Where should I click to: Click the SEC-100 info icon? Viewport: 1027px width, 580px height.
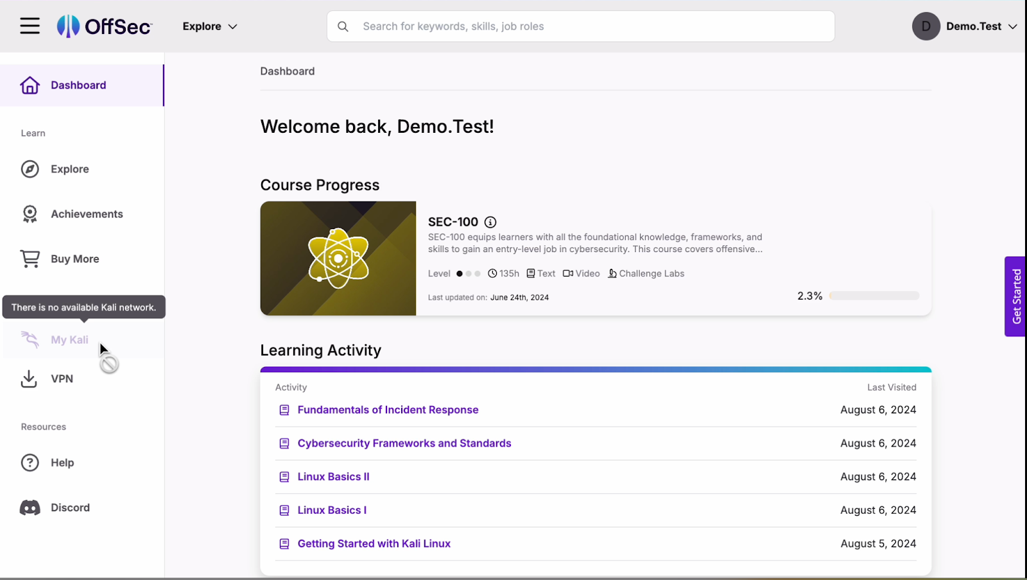click(x=490, y=222)
